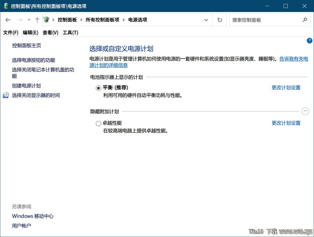Click the Up one level arrow

tap(37, 20)
